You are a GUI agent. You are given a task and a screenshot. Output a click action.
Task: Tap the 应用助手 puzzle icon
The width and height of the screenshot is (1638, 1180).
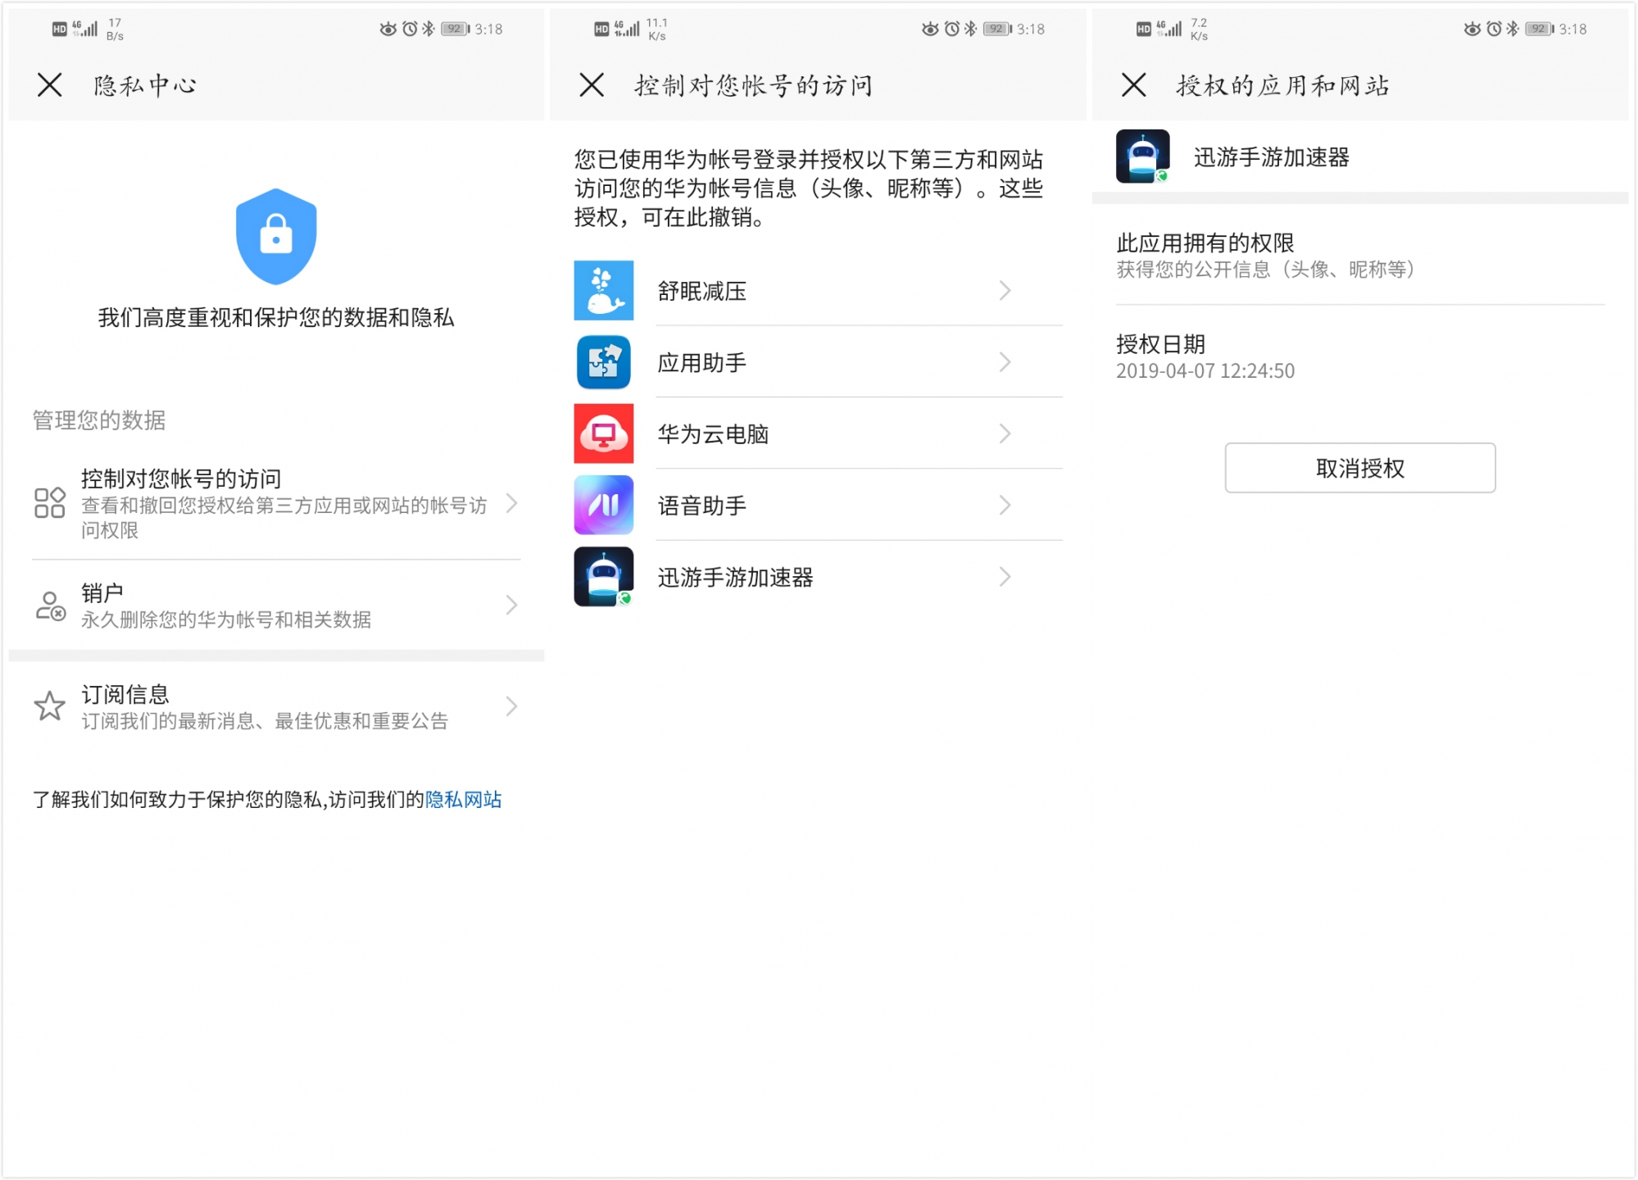click(x=603, y=362)
